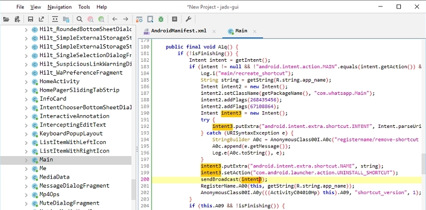The height and width of the screenshot is (210, 426).
Task: Click the Main class icon in tree
Action: tap(35, 160)
